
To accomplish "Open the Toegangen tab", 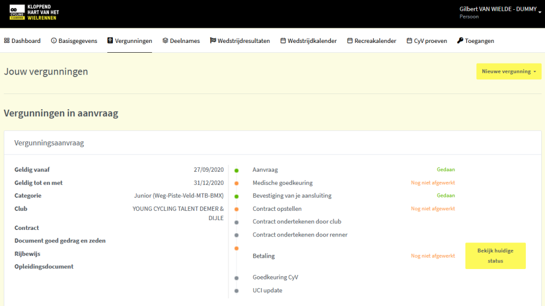I will click(475, 41).
